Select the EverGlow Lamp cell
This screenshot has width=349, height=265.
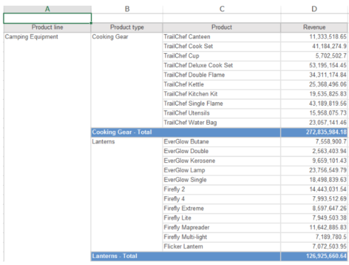[221, 170]
